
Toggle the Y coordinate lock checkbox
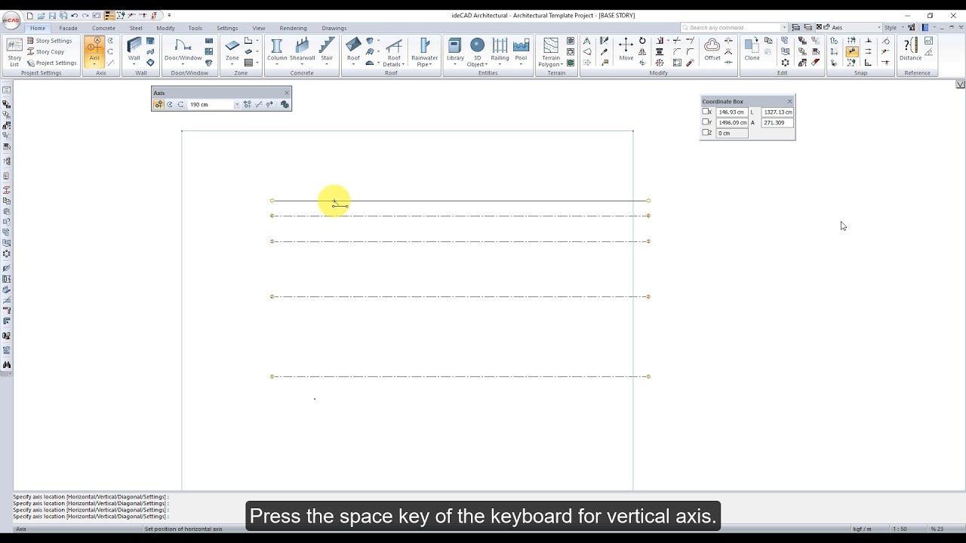pyautogui.click(x=706, y=122)
